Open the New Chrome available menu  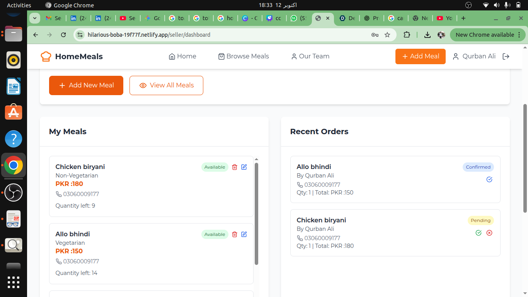(488, 35)
